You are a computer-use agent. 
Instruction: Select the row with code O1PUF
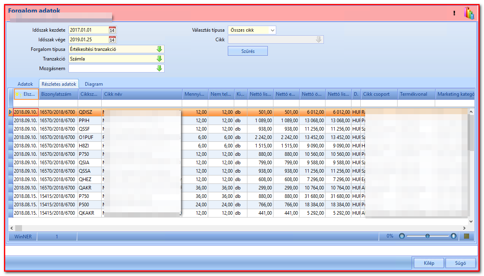pos(238,137)
